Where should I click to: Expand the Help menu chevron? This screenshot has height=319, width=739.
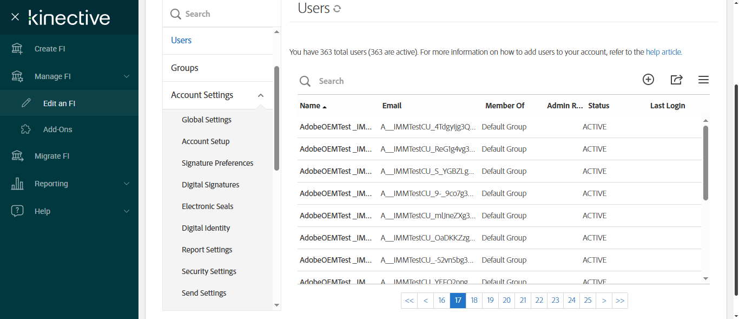pyautogui.click(x=127, y=211)
